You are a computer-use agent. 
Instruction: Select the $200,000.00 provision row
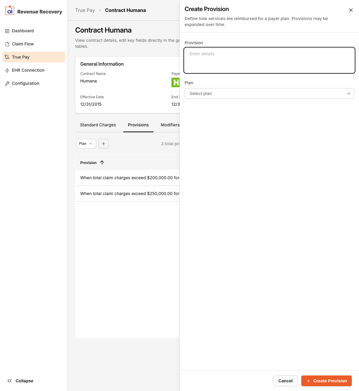(x=130, y=177)
